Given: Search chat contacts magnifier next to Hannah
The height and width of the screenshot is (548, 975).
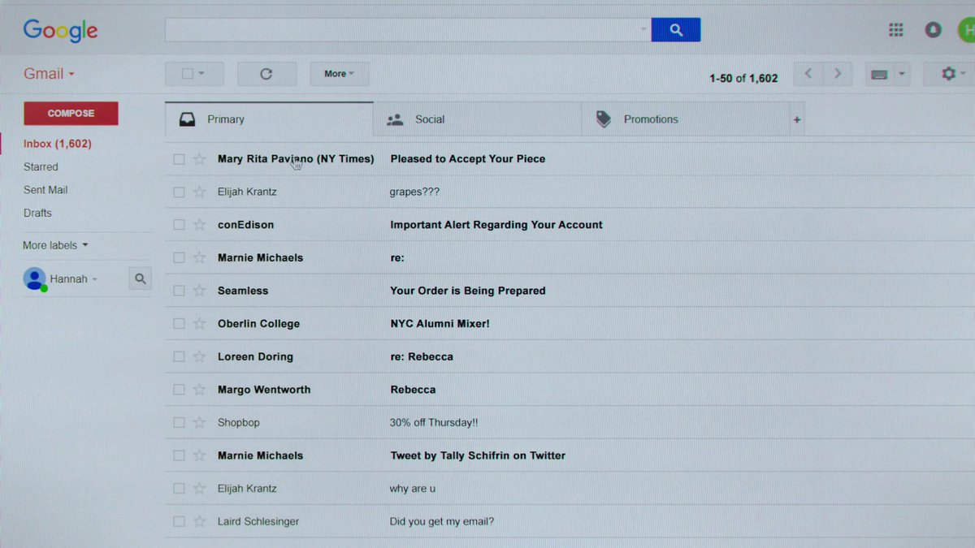Looking at the screenshot, I should [x=141, y=278].
